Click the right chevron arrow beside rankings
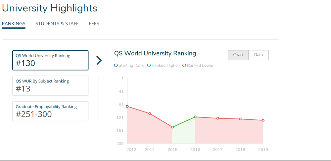This screenshot has height=161, width=331. tap(99, 60)
